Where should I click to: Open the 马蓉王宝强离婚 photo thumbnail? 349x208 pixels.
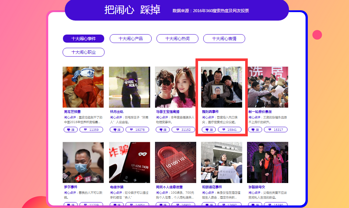click(x=175, y=87)
